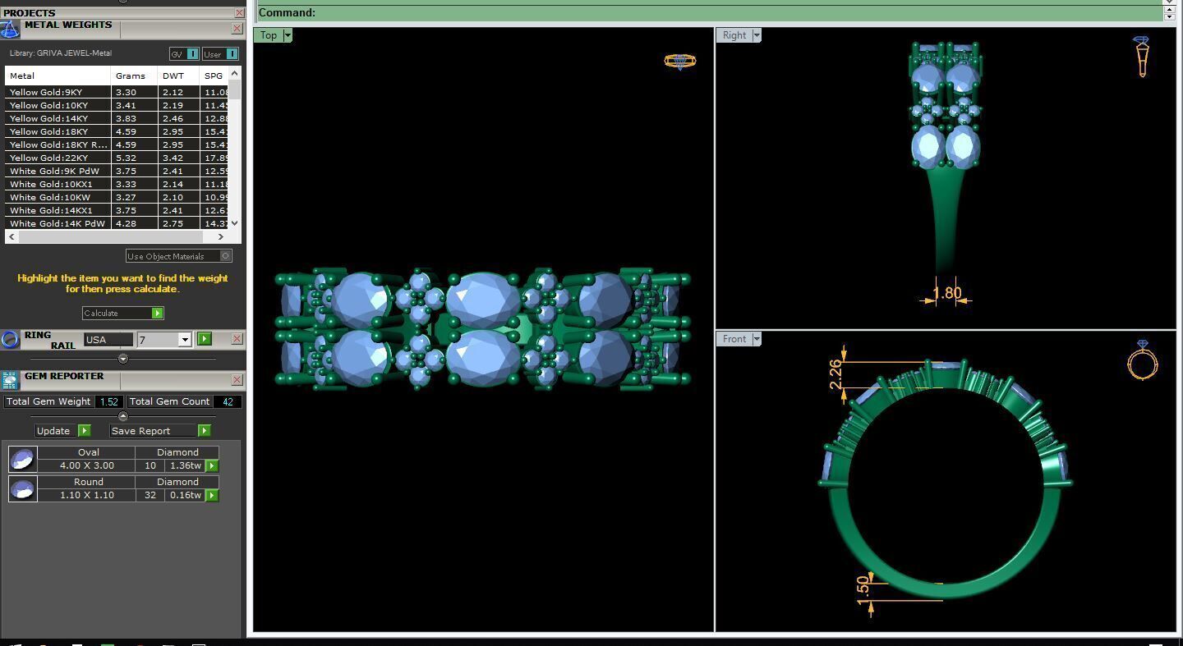Click the 2.26 dimension in Front view

[x=836, y=373]
